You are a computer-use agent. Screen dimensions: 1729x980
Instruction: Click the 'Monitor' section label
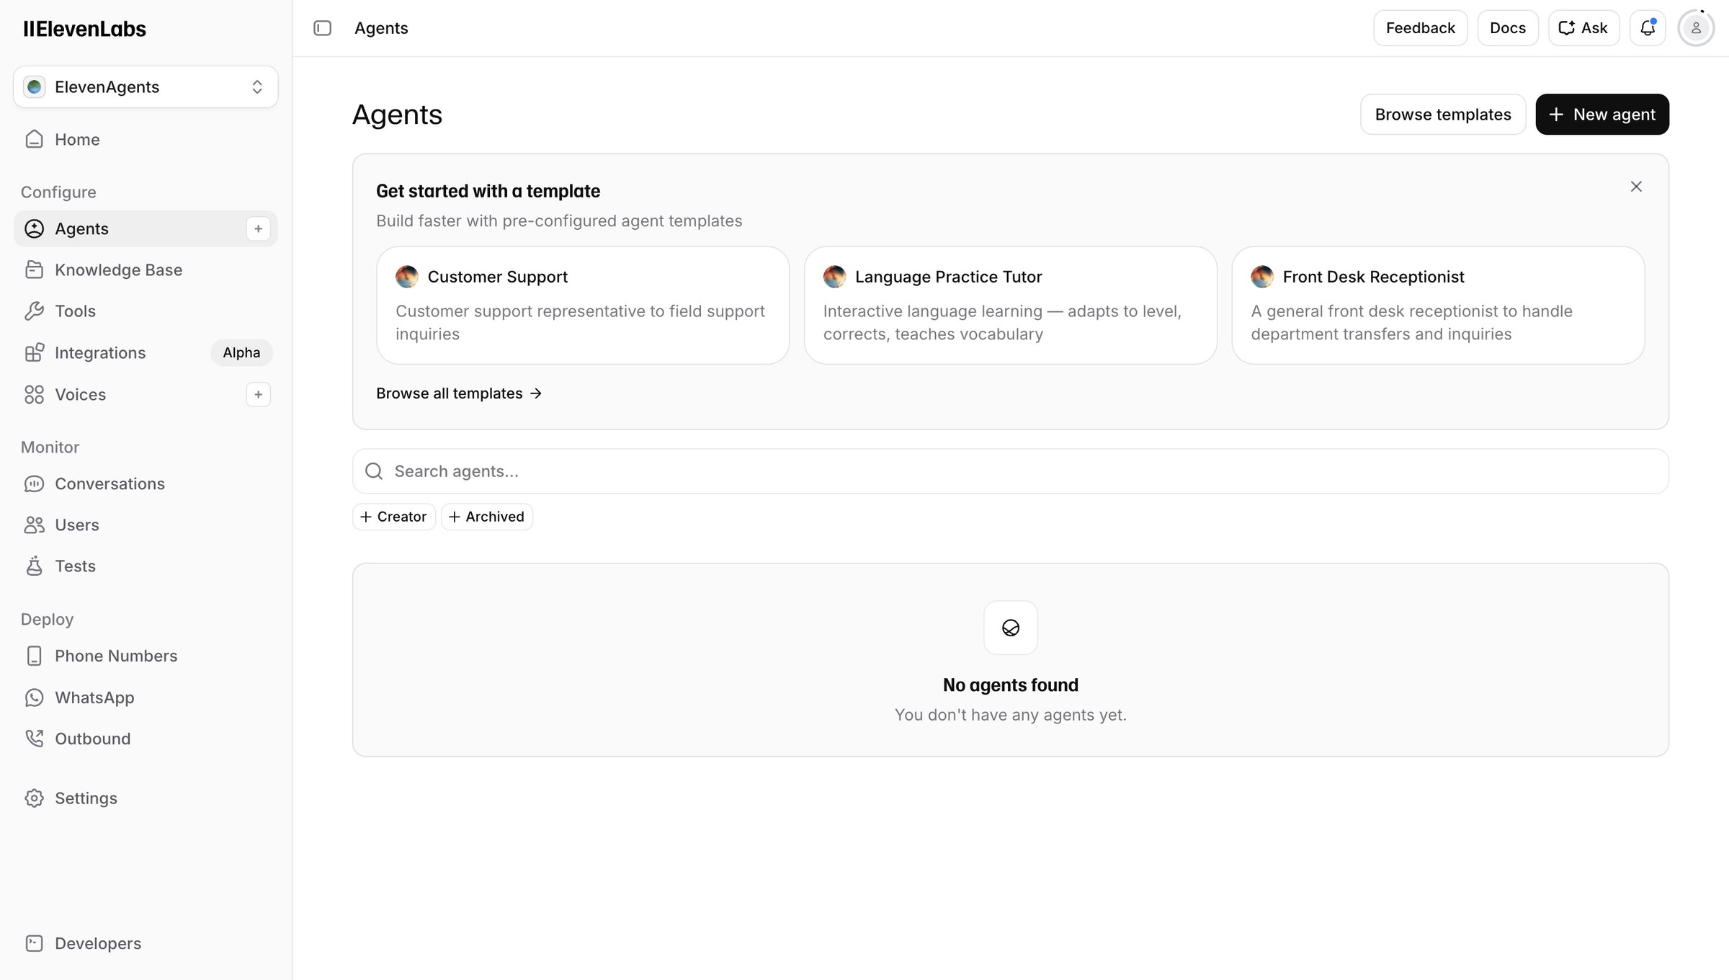click(50, 447)
